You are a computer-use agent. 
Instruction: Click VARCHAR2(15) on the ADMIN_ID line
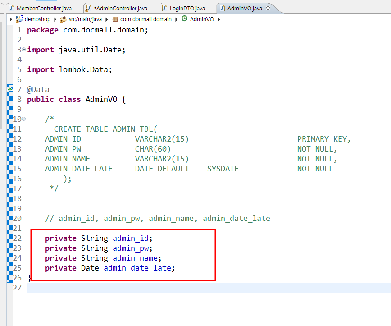click(x=162, y=139)
